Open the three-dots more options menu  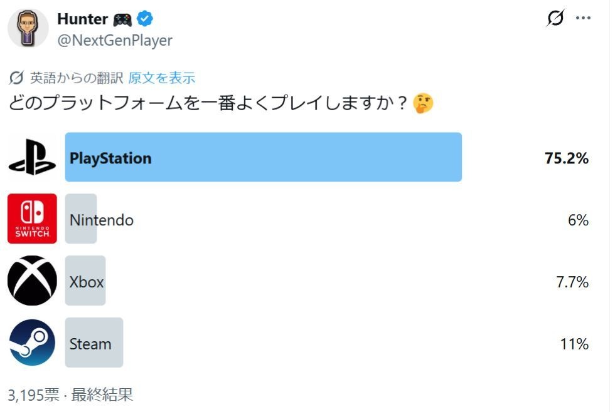click(x=584, y=19)
